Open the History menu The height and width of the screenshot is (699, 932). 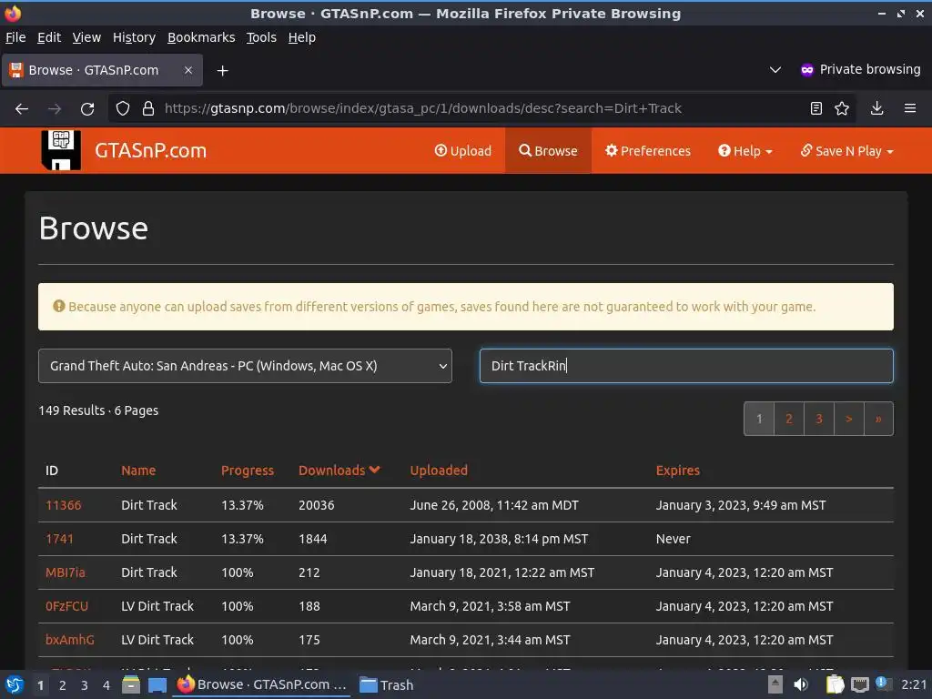[134, 37]
